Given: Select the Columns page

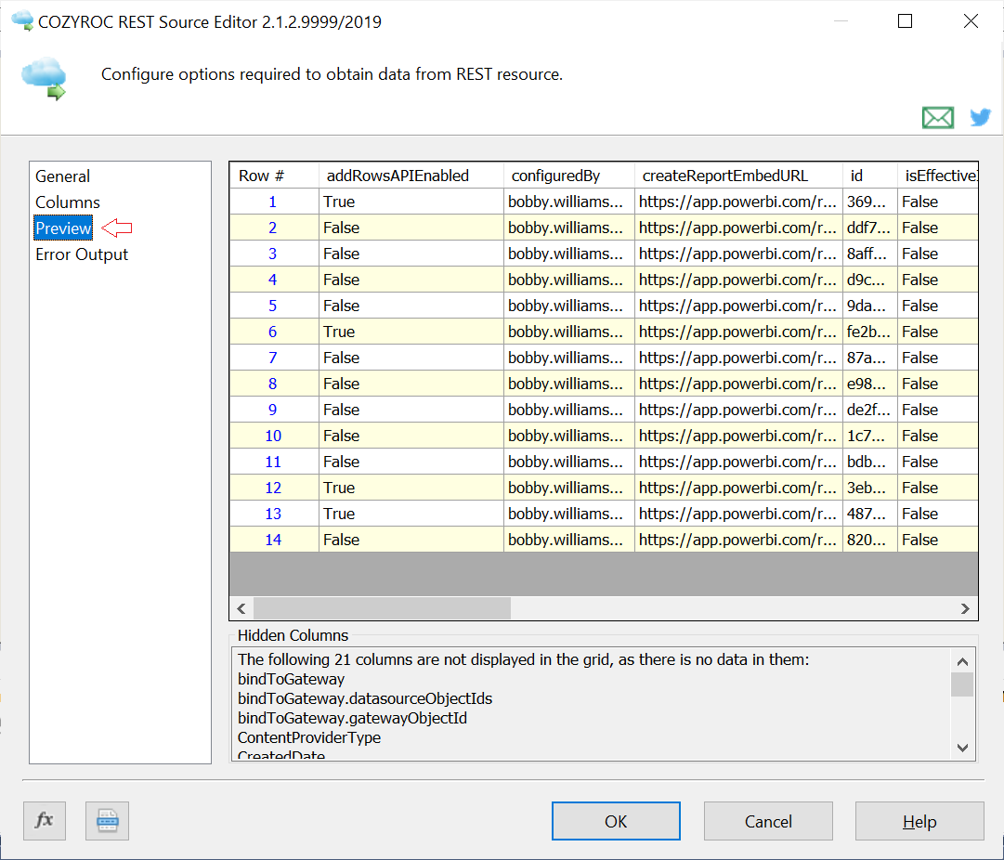Looking at the screenshot, I should [67, 202].
